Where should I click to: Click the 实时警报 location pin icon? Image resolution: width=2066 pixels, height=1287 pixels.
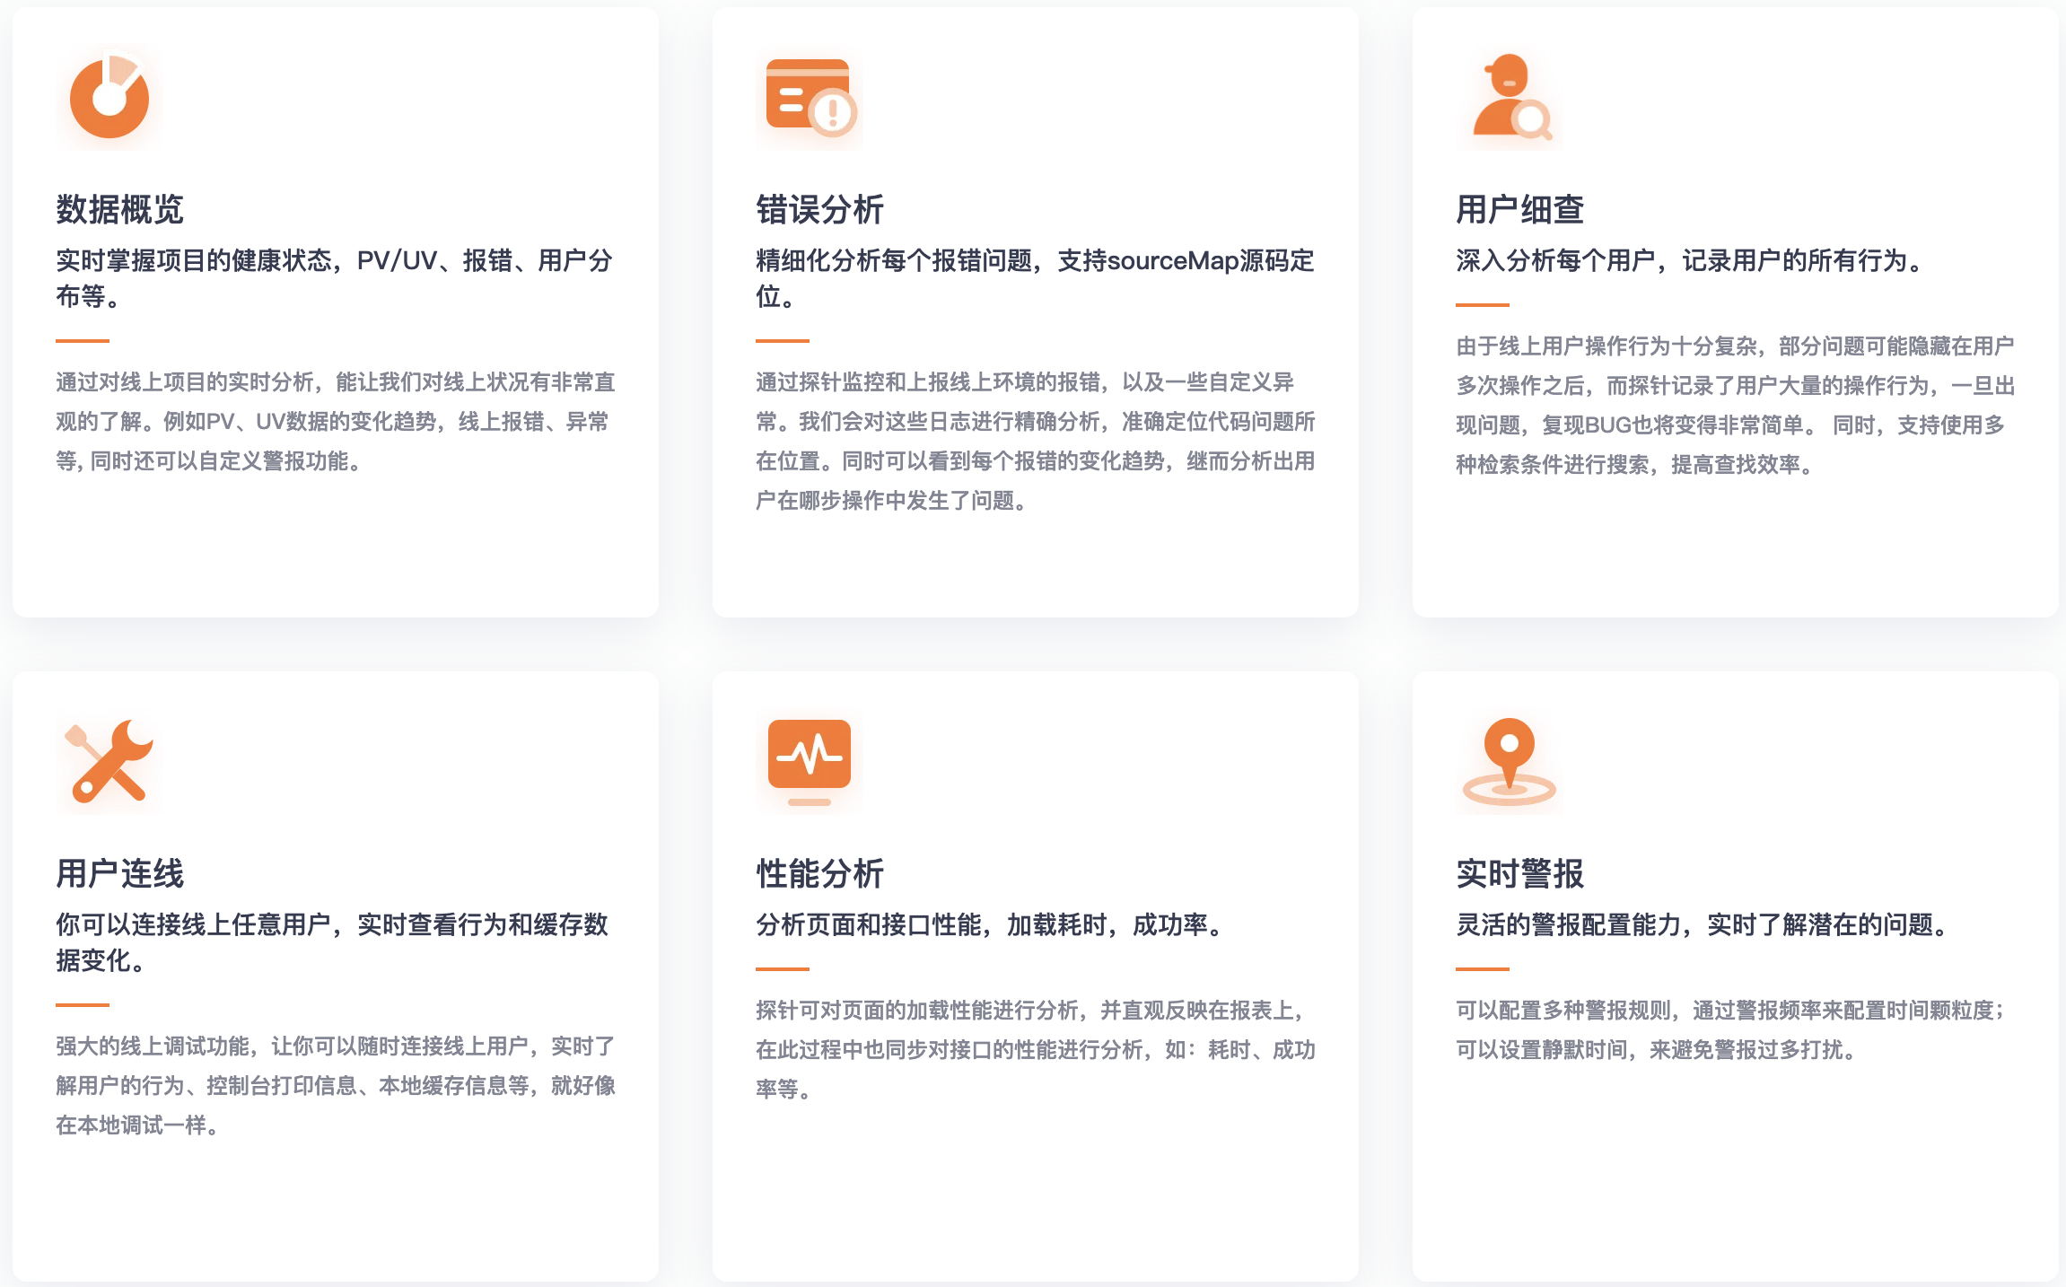(x=1510, y=761)
